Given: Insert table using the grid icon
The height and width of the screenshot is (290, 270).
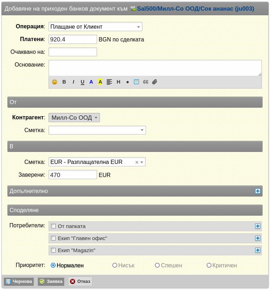Looking at the screenshot, I should coord(136,82).
